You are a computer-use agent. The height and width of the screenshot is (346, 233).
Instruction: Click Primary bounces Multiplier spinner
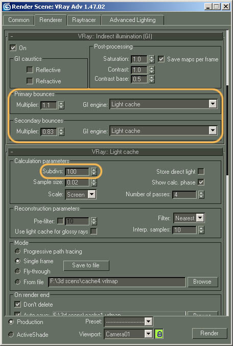(61, 105)
